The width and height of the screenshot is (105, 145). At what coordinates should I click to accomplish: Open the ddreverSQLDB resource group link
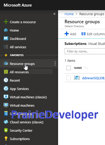click(94, 78)
